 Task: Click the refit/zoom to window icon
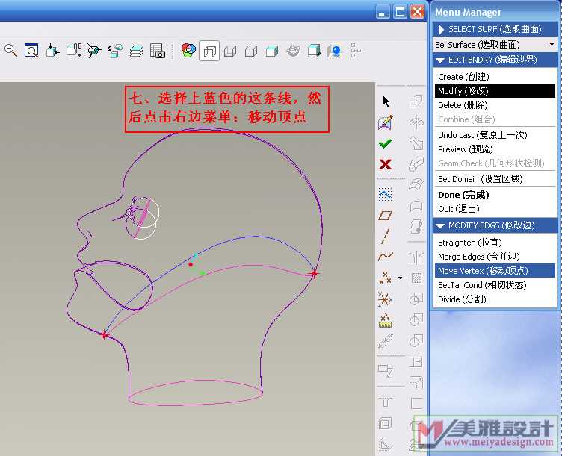[x=31, y=51]
